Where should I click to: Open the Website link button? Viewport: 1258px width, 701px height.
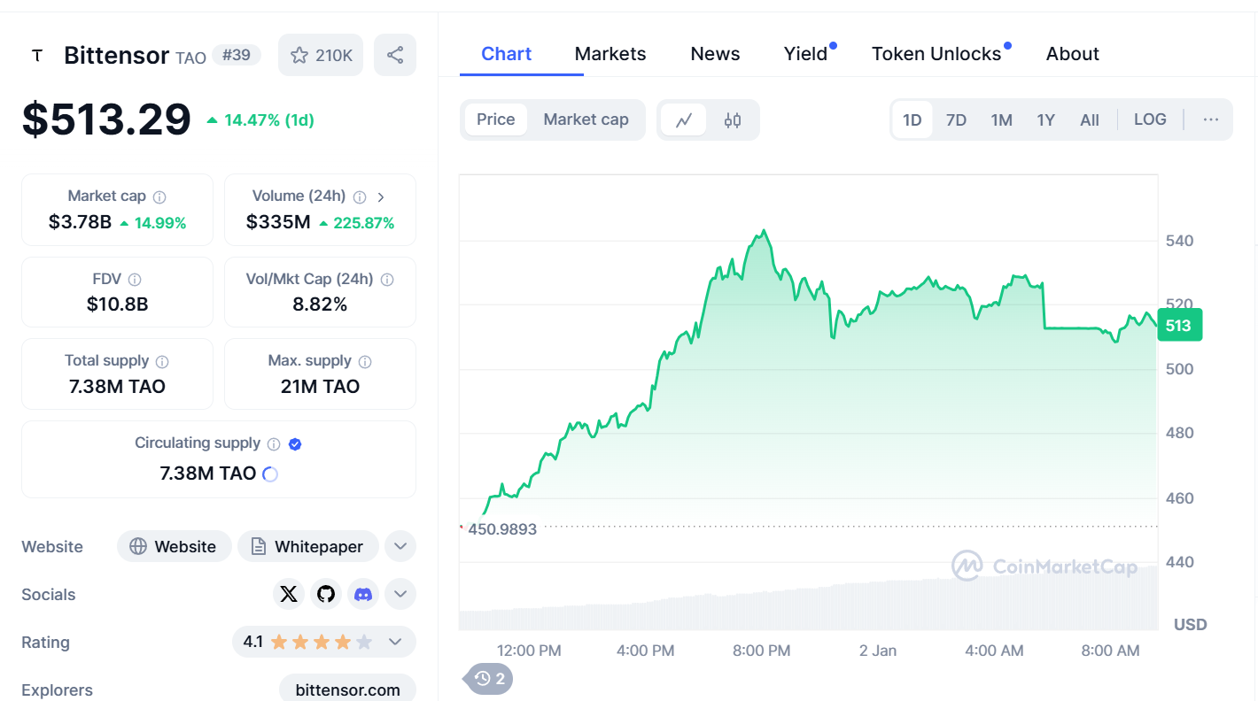tap(175, 546)
